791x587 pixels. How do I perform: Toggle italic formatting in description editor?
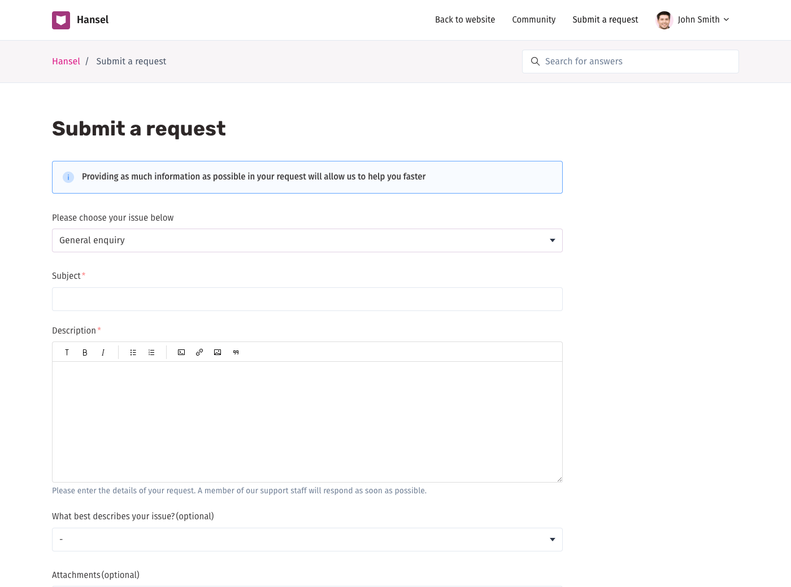click(x=103, y=352)
